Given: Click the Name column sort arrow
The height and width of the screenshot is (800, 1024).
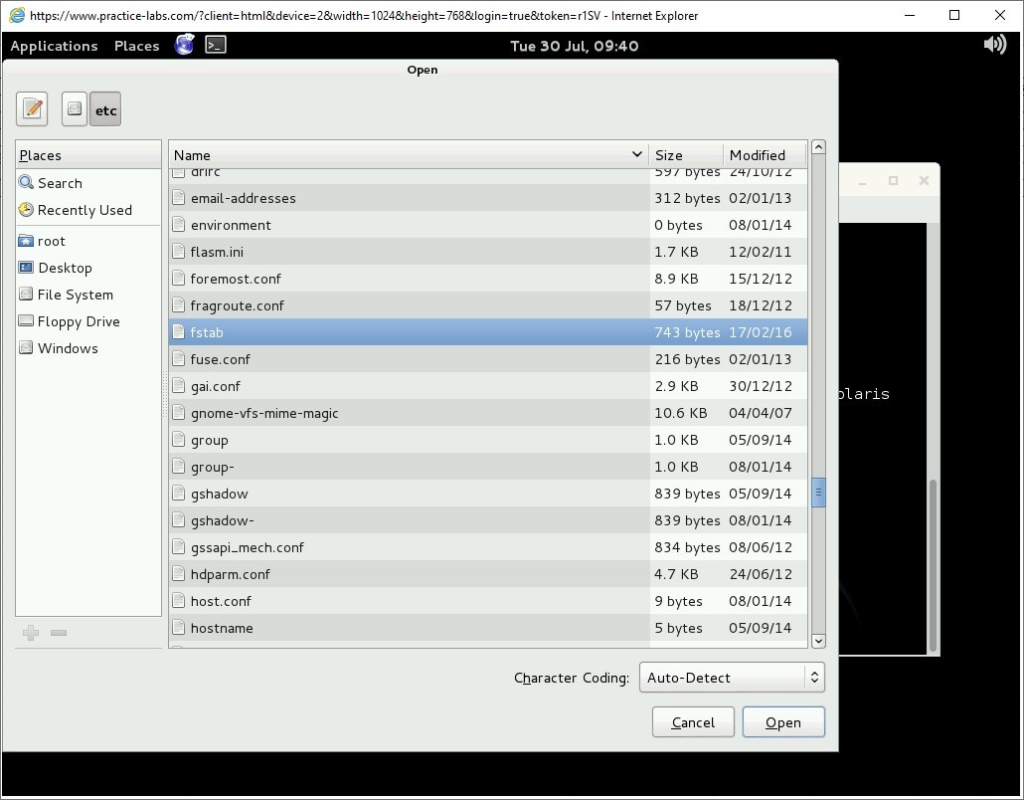Looking at the screenshot, I should click(636, 154).
